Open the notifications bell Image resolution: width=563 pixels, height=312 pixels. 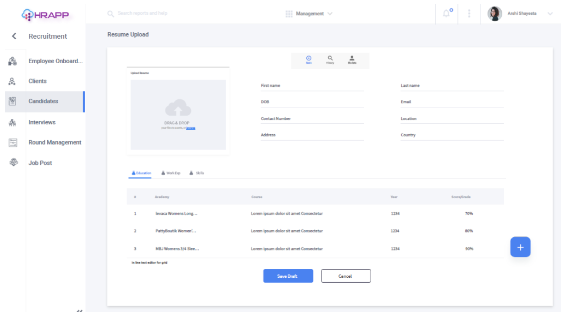tap(446, 13)
